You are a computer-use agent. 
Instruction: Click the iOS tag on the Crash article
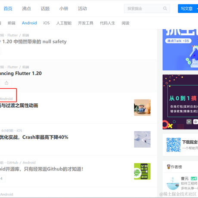19,130
